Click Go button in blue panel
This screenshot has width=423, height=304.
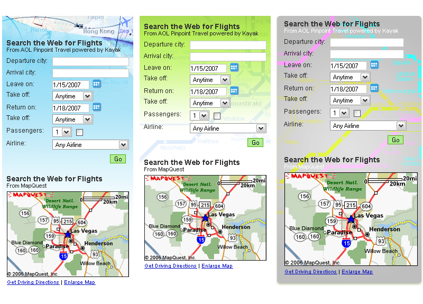[118, 159]
